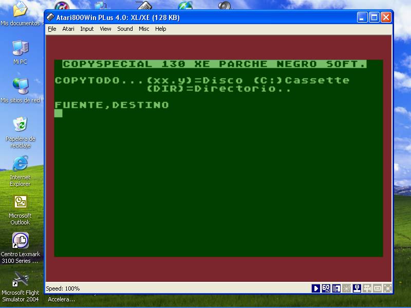Image resolution: width=411 pixels, height=308 pixels.
Task: Click the Speed: 100% status text
Action: point(63,288)
